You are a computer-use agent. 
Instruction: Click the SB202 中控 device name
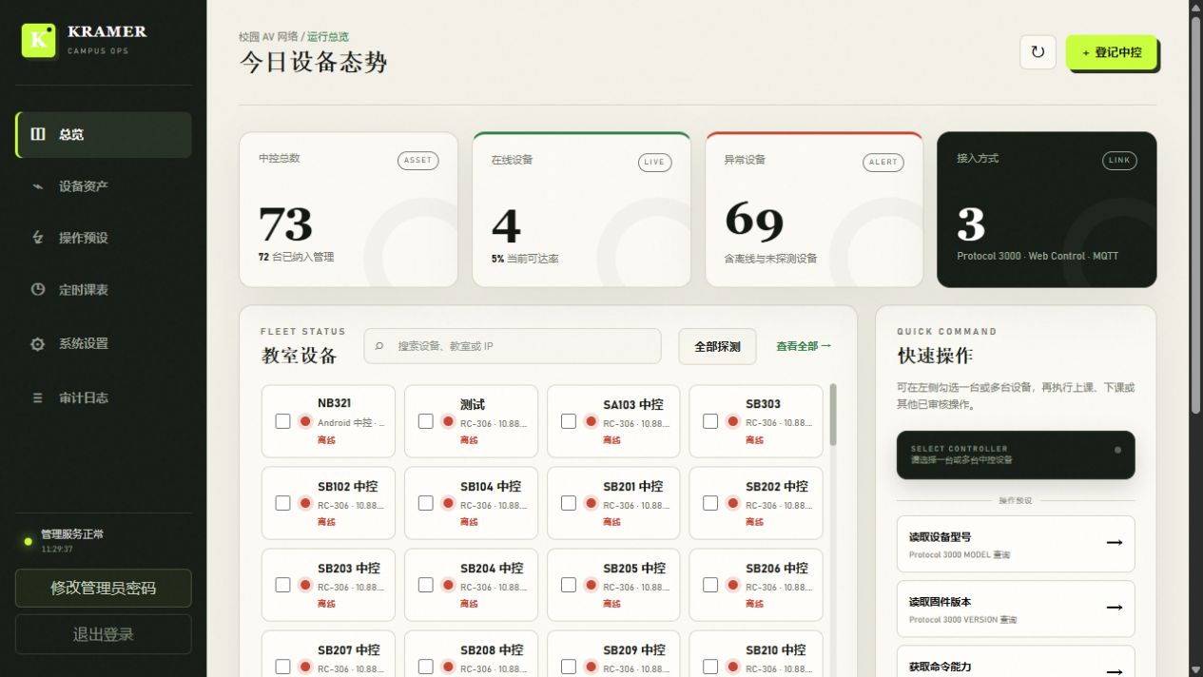(777, 486)
